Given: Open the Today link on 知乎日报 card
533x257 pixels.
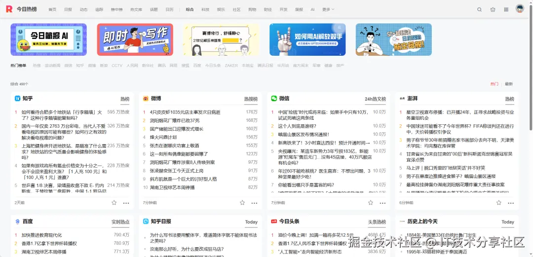Looking at the screenshot, I should 251,222.
